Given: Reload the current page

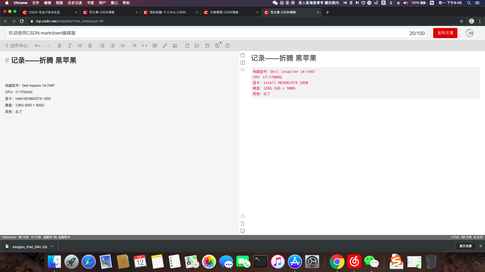Looking at the screenshot, I should (x=22, y=21).
